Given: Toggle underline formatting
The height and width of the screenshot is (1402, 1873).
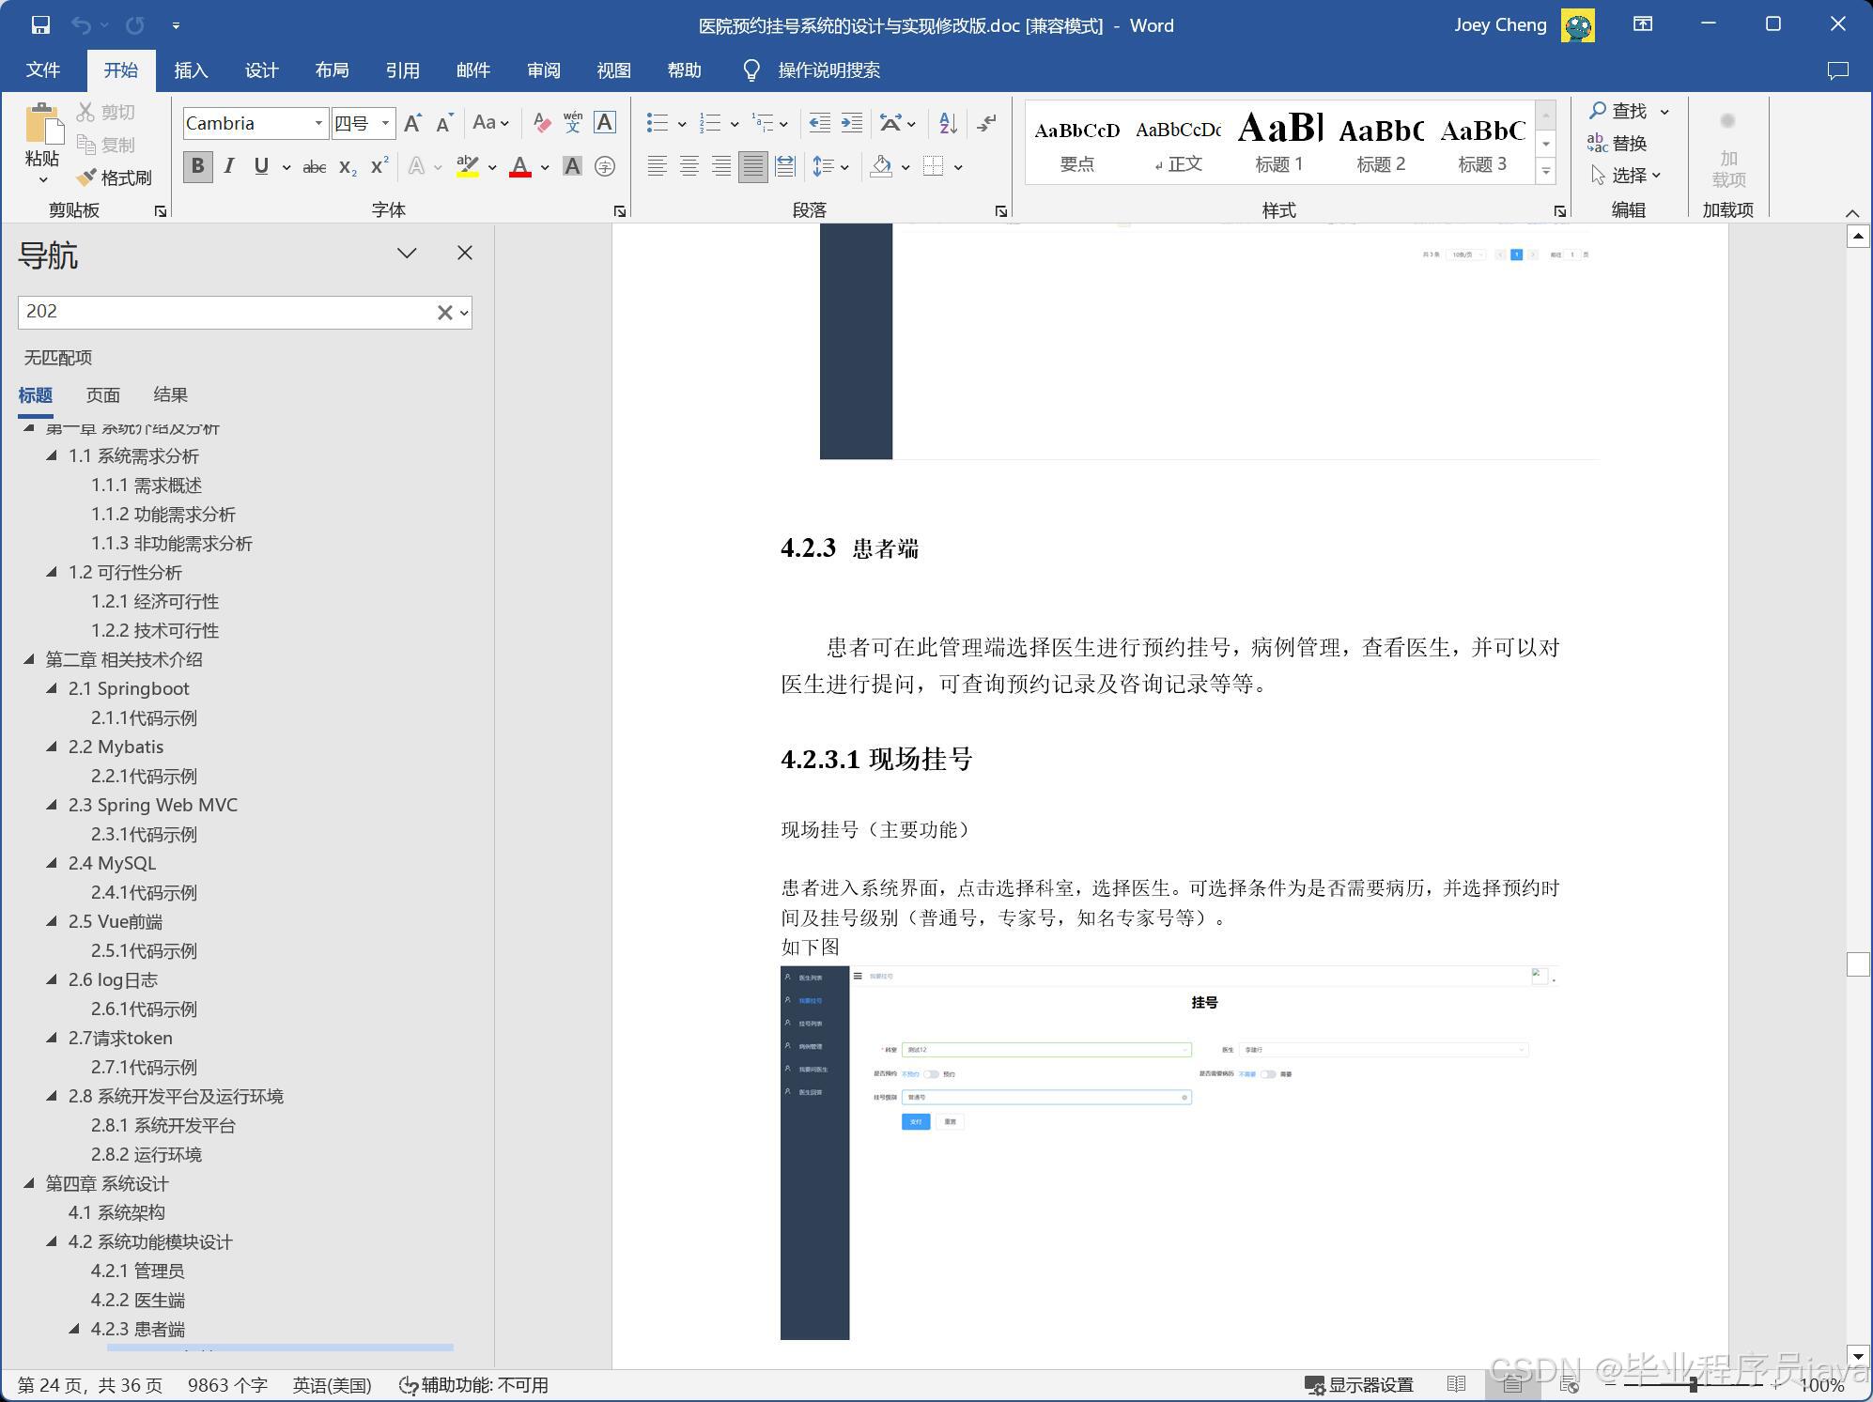Looking at the screenshot, I should [x=261, y=167].
